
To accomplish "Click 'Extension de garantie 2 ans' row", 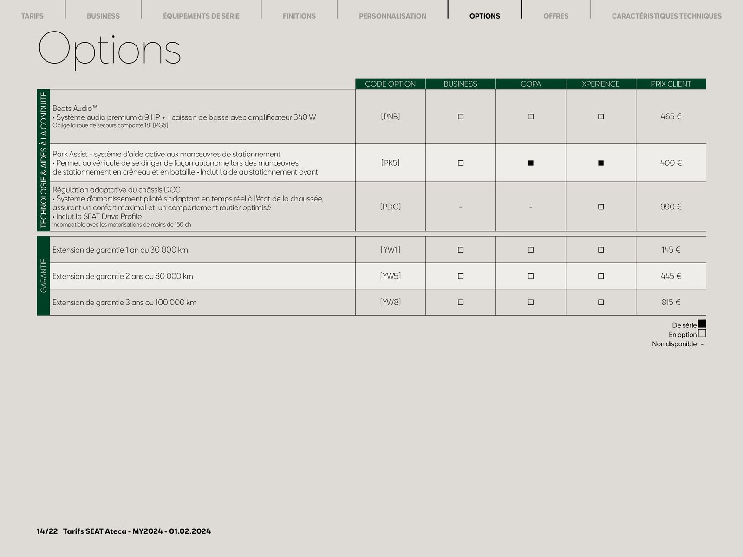I will coord(202,276).
